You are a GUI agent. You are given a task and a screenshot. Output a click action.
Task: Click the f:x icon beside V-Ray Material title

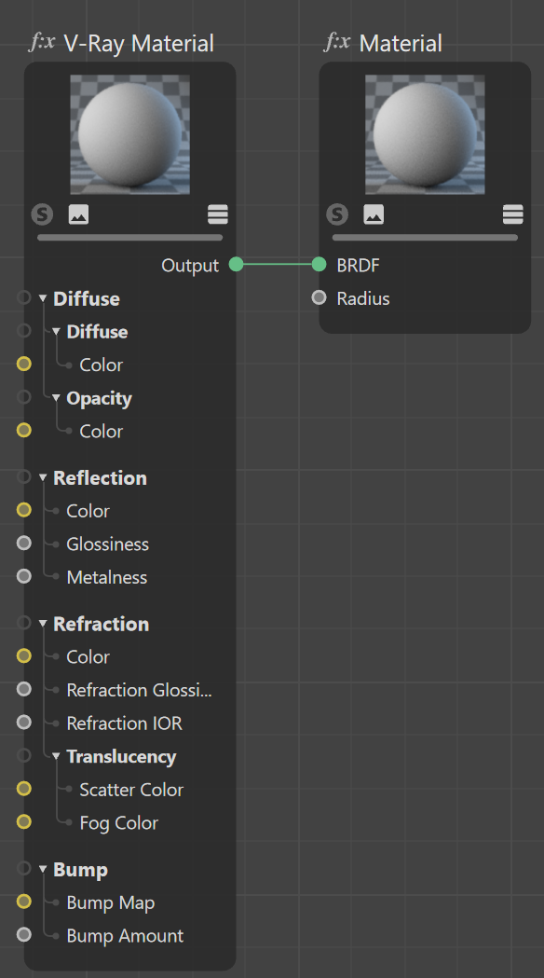pos(42,42)
